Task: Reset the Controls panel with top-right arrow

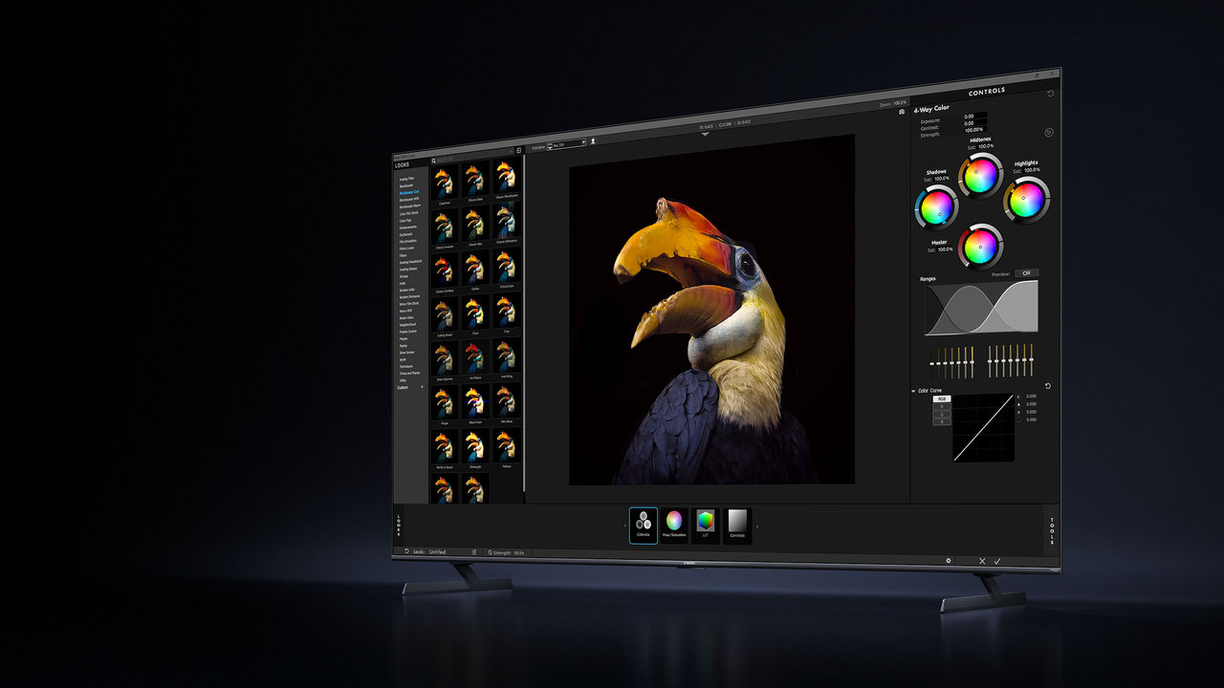Action: tap(1051, 94)
